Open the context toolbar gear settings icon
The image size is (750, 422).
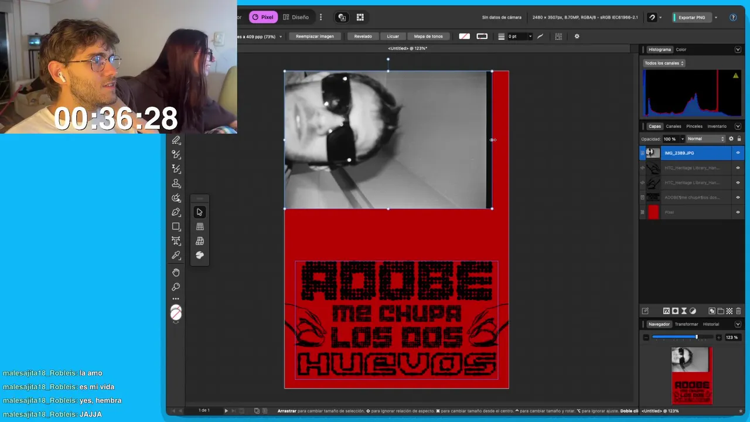coord(577,36)
